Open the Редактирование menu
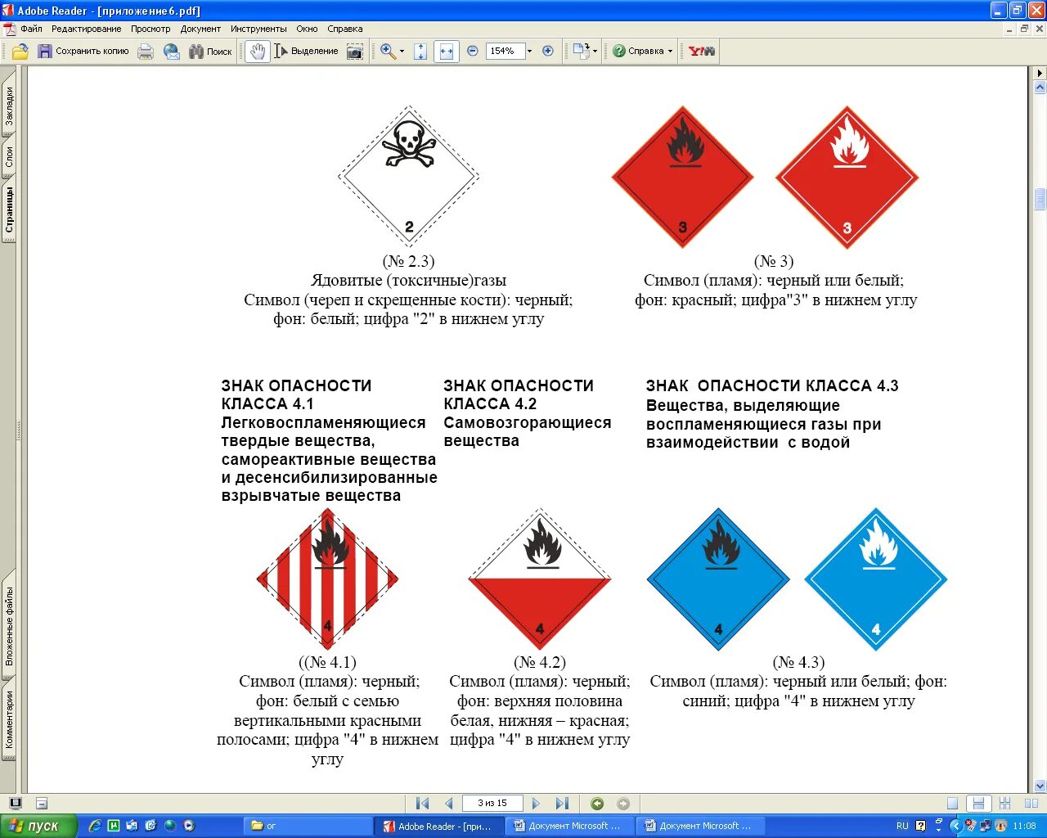1047x838 pixels. (87, 29)
